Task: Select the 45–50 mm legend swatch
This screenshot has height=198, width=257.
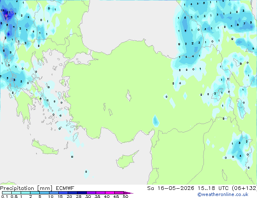Action: [119, 193]
